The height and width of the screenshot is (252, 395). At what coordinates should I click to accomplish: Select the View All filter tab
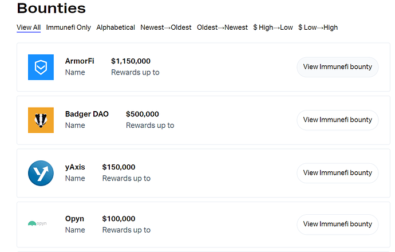pyautogui.click(x=29, y=27)
